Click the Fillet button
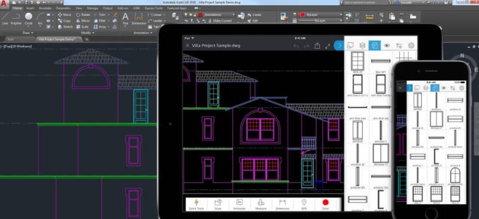 [x=100, y=21]
